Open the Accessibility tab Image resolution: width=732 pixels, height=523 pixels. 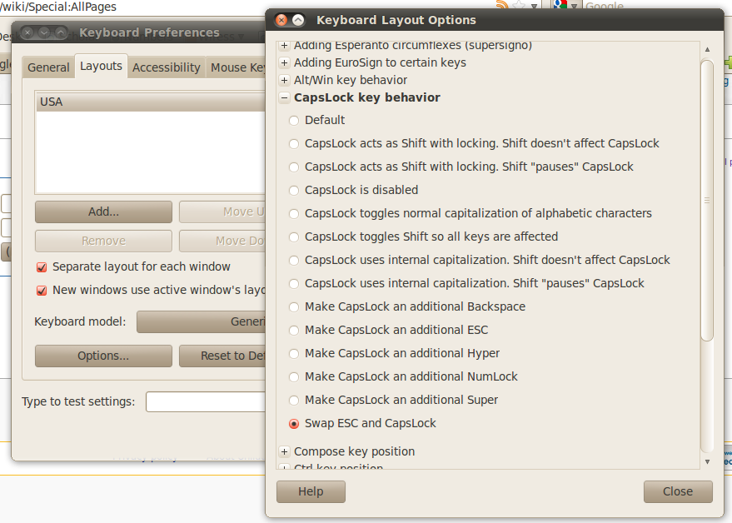[x=167, y=67]
